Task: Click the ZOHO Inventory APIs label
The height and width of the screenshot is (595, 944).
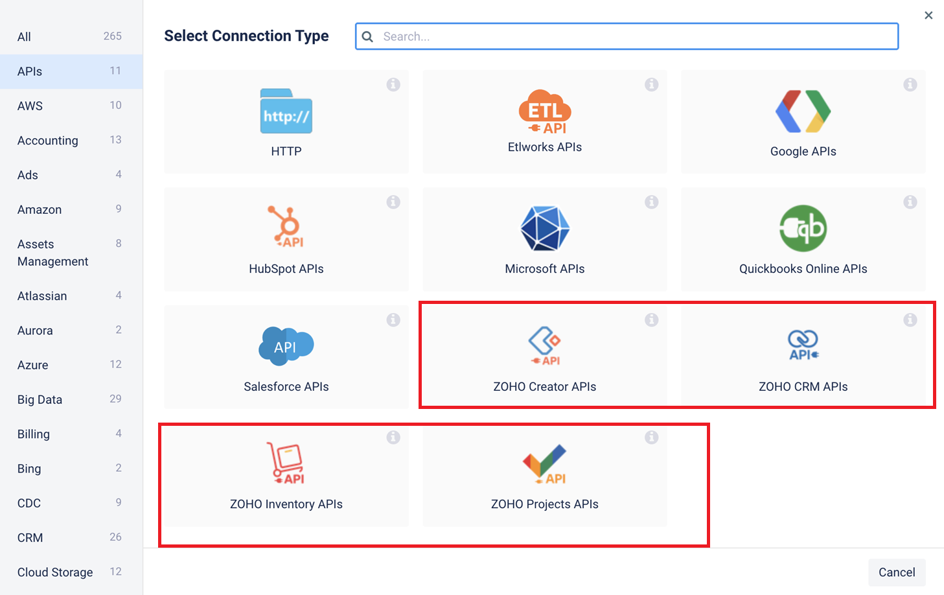Action: [x=286, y=504]
